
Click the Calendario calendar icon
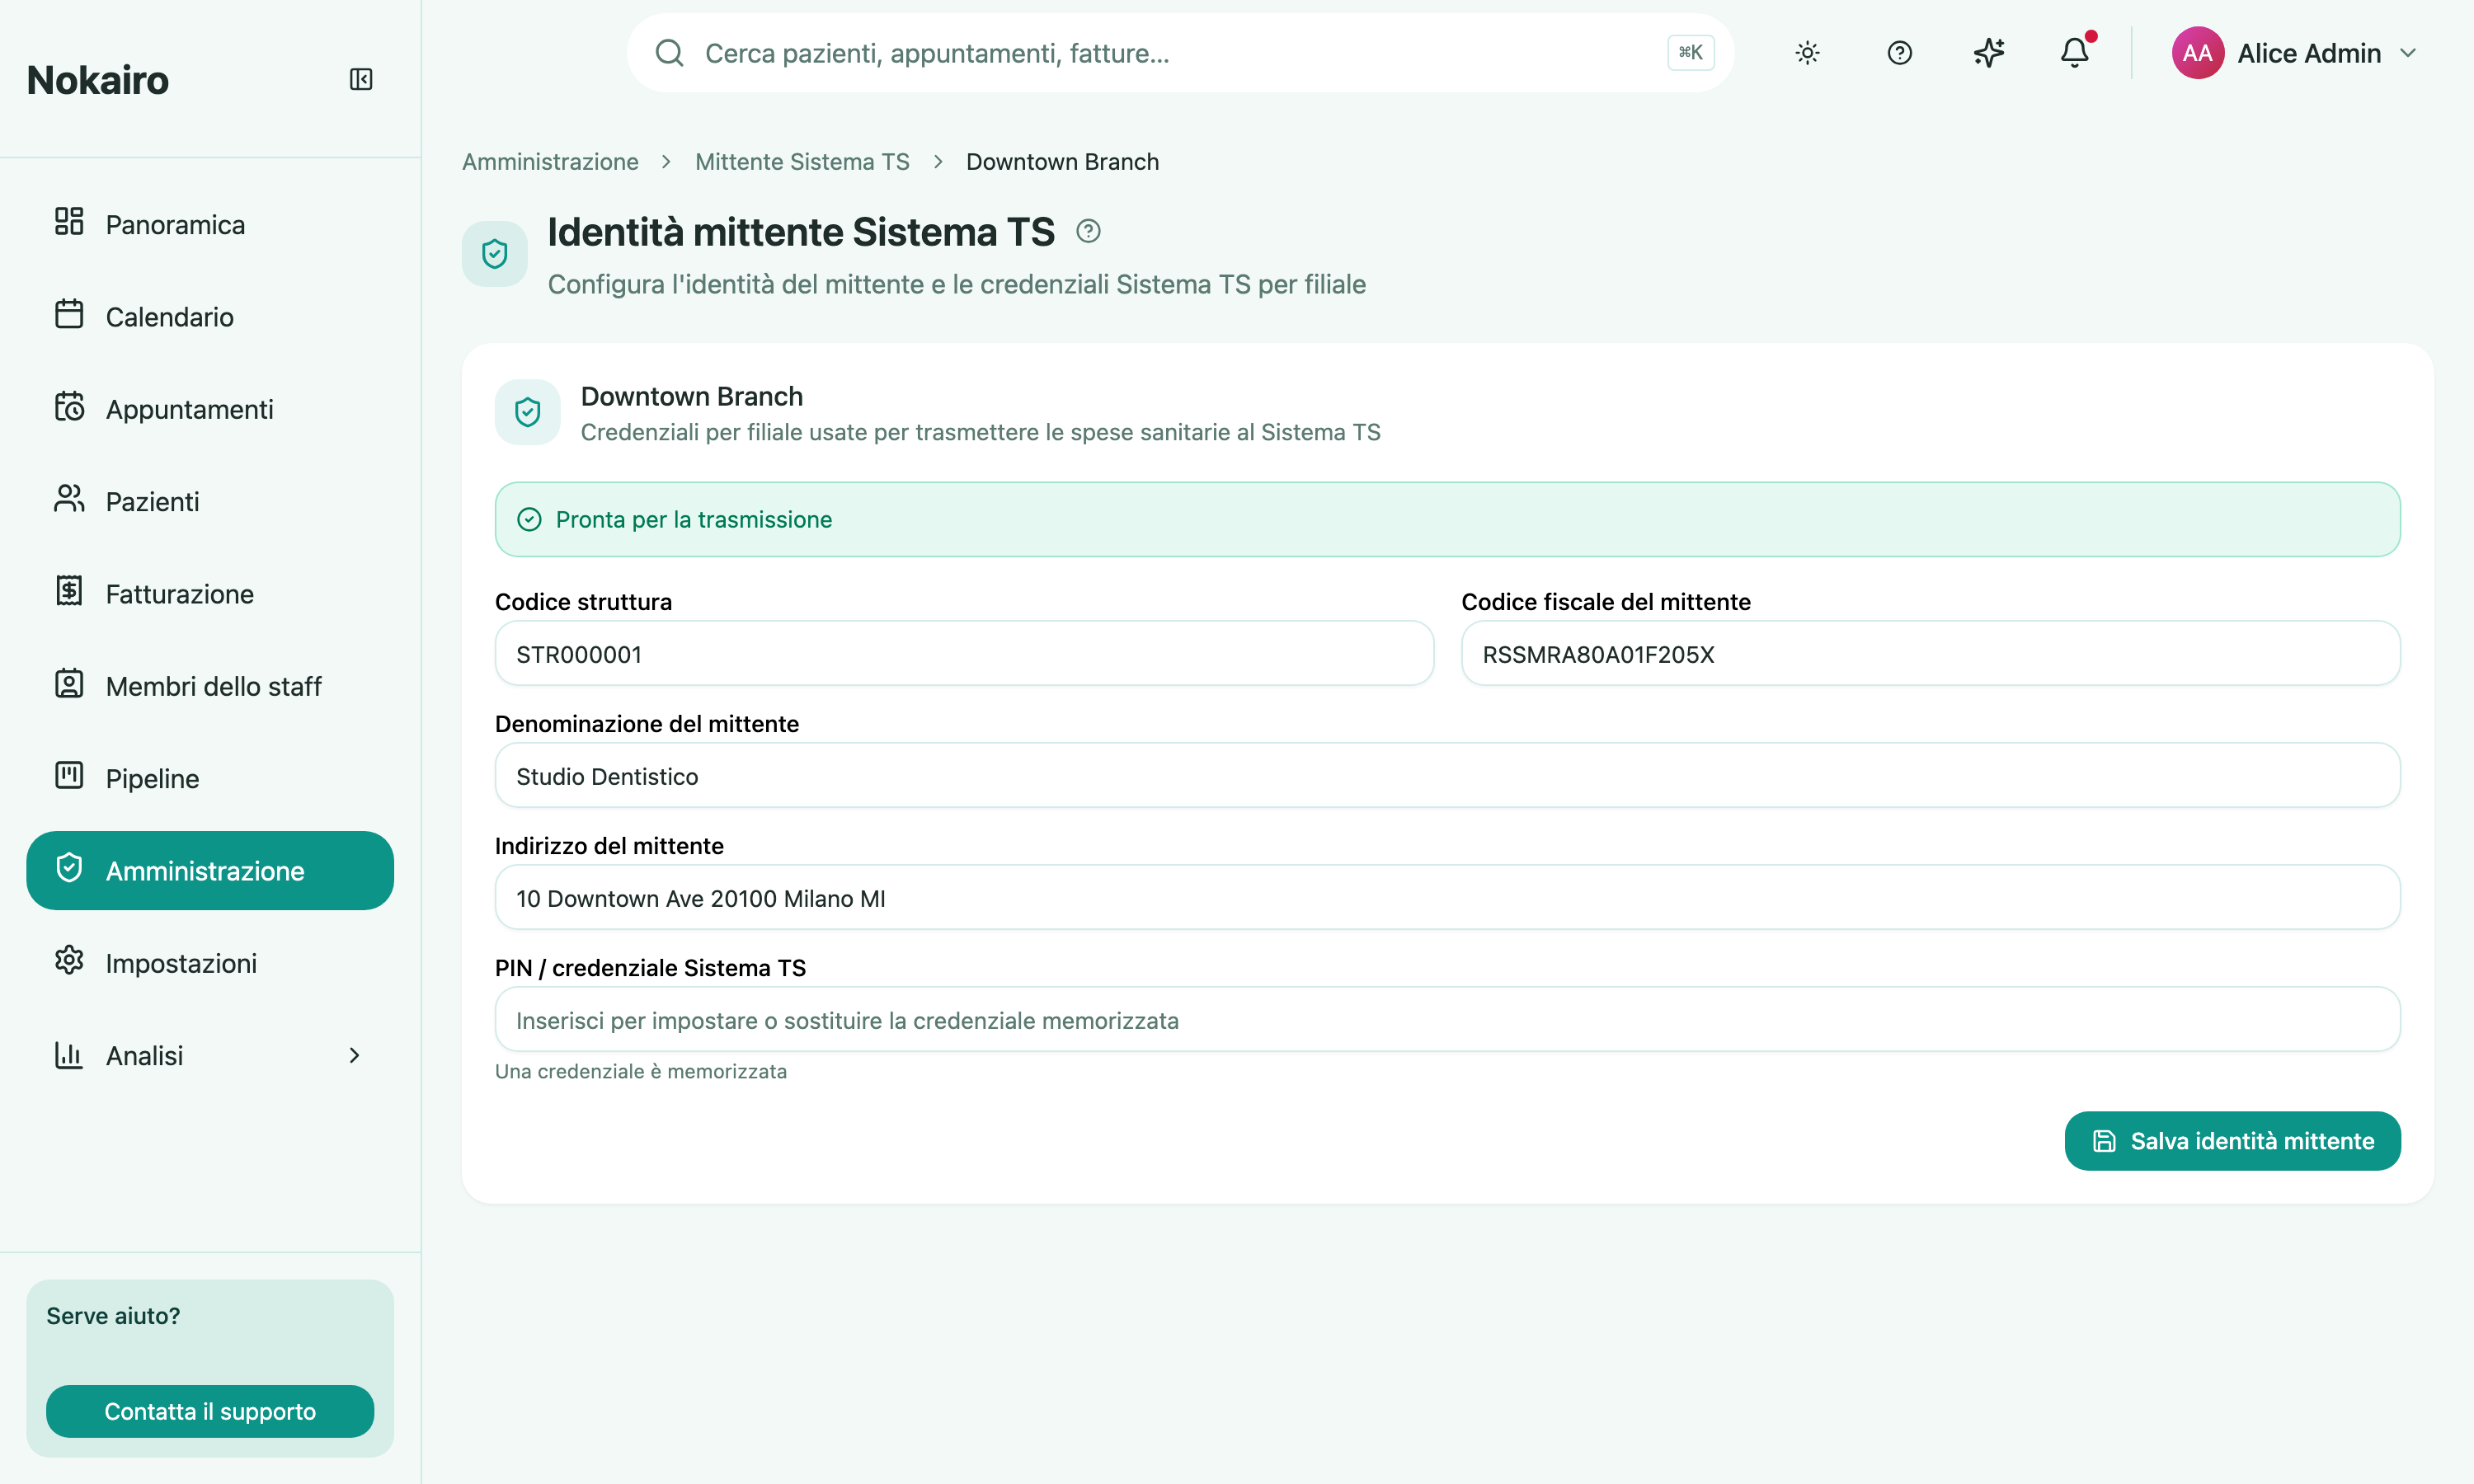(69, 314)
